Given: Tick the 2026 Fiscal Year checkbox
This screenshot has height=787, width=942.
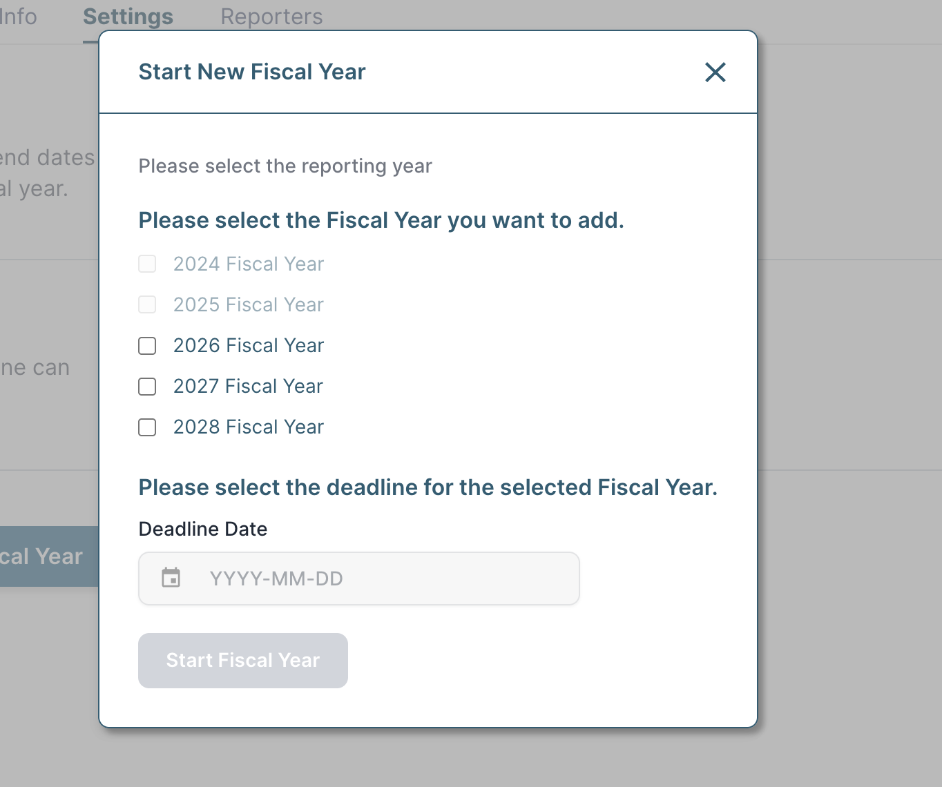Looking at the screenshot, I should tap(147, 346).
